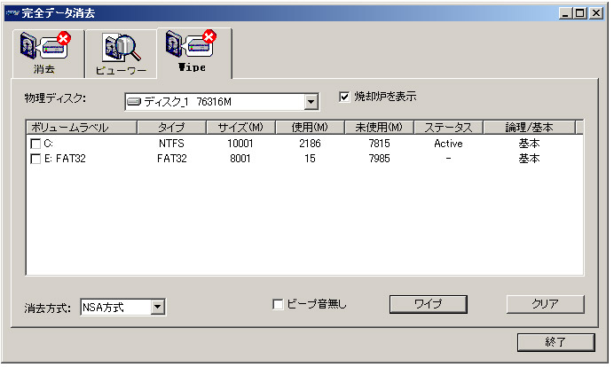Open the ビューワー tab with magnifier icon

pos(122,49)
